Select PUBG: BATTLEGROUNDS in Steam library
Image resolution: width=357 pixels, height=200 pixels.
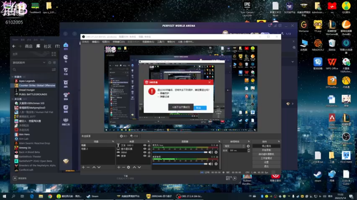[33, 94]
